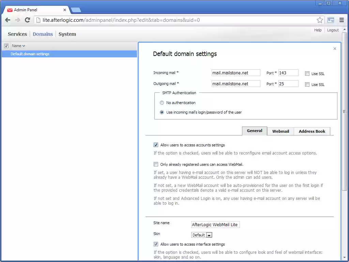349x262 pixels.
Task: Click the forward navigation arrow
Action: tap(17, 20)
